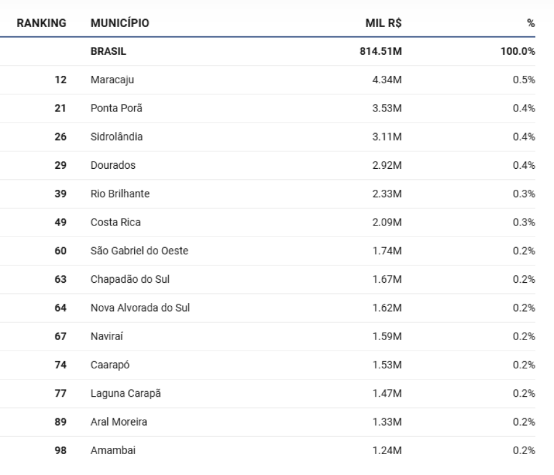Select the 814.51M total value

pos(380,51)
